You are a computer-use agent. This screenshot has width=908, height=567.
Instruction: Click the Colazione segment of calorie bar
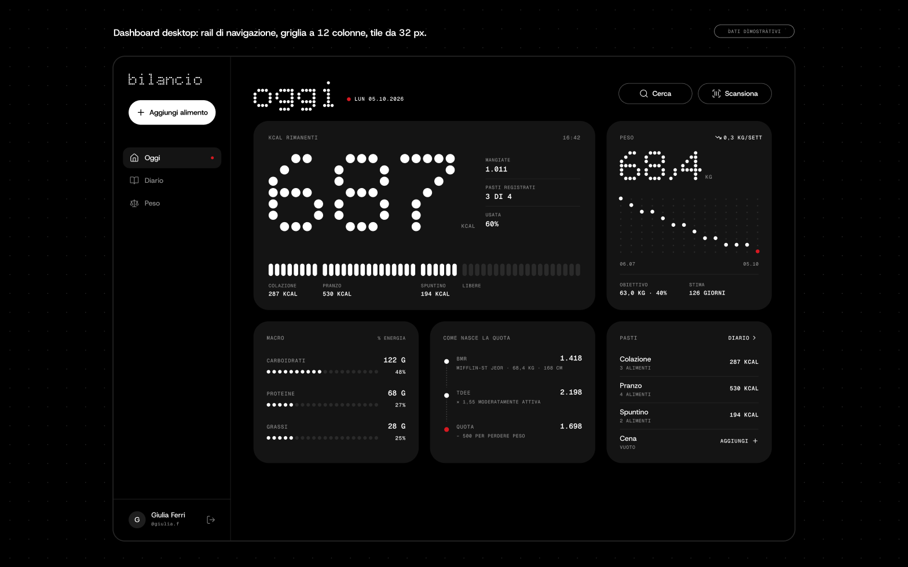tap(293, 270)
